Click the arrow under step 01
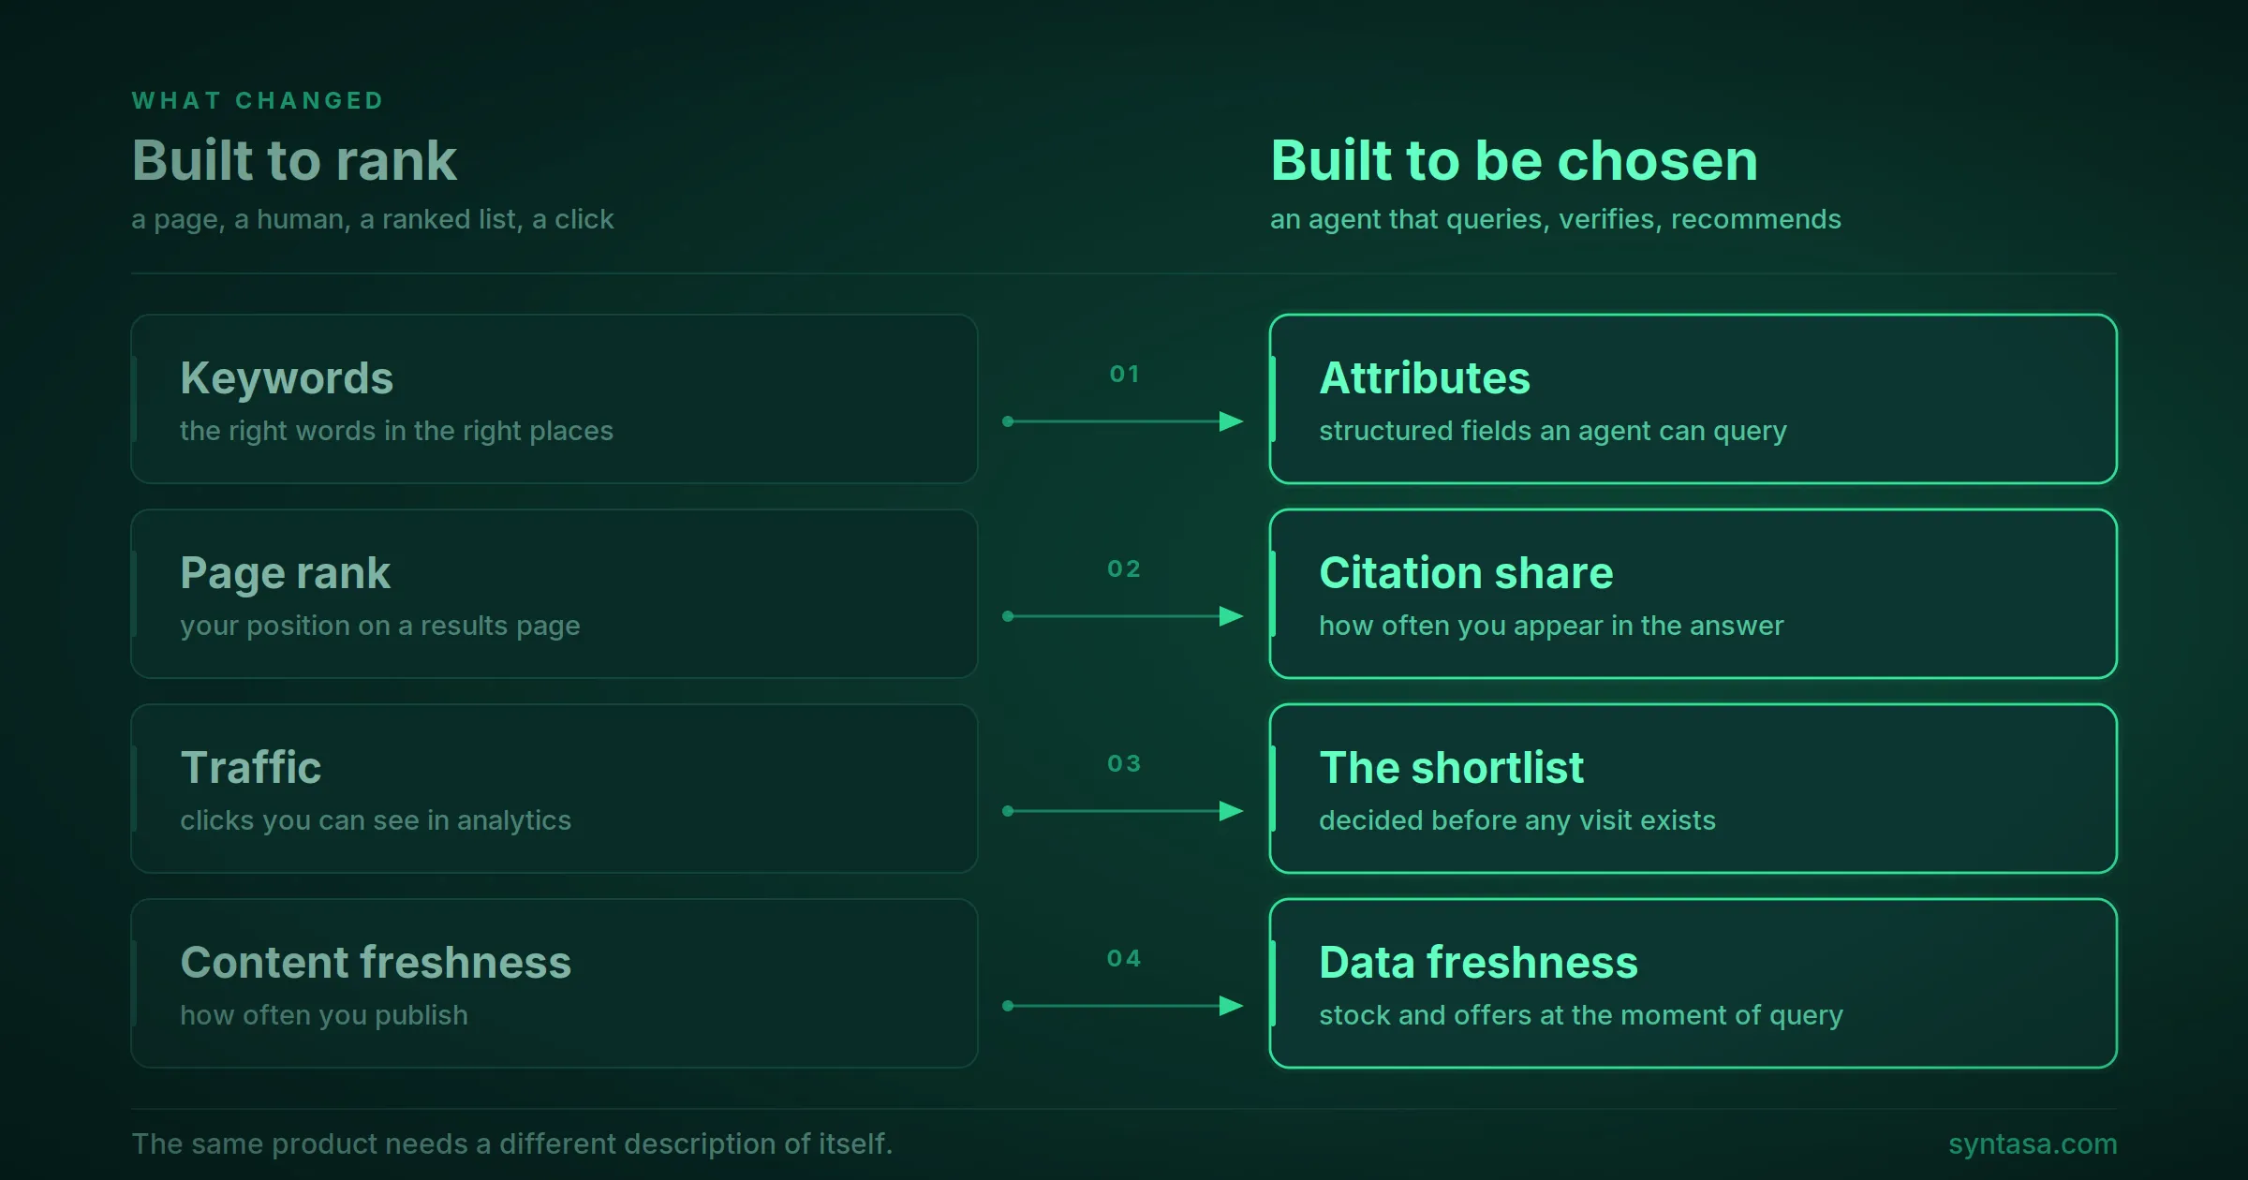This screenshot has width=2248, height=1180. [1123, 421]
